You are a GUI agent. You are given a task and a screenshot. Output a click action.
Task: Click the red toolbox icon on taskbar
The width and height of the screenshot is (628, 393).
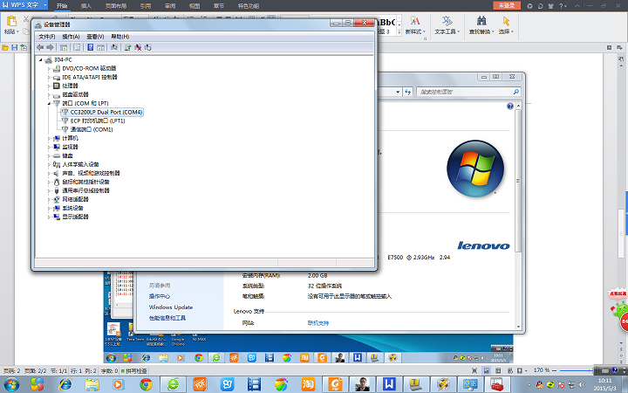[x=497, y=384]
